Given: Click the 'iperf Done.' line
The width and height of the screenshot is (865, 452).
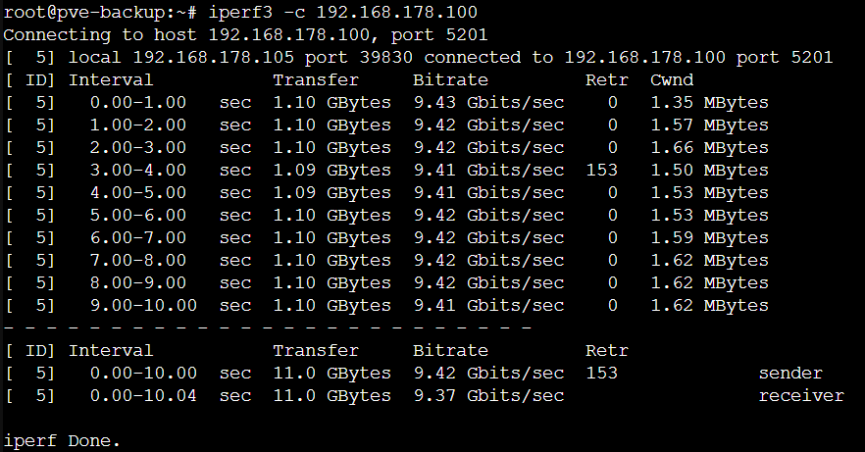Looking at the screenshot, I should point(62,441).
